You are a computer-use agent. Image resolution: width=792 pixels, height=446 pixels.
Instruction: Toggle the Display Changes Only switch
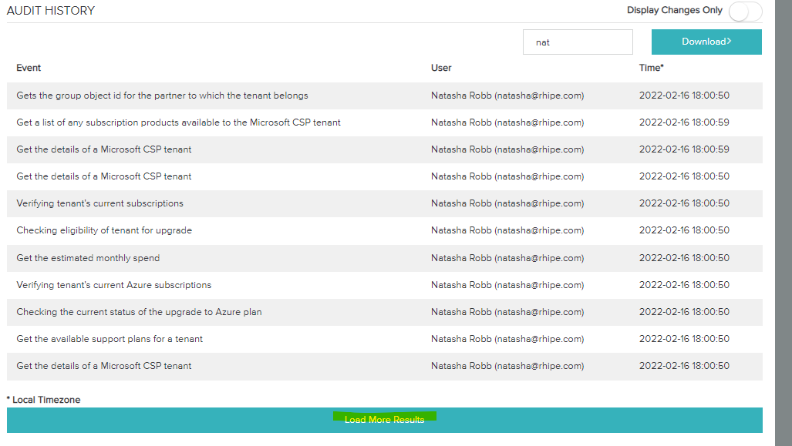tap(745, 12)
